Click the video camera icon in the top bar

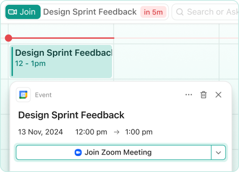13,12
